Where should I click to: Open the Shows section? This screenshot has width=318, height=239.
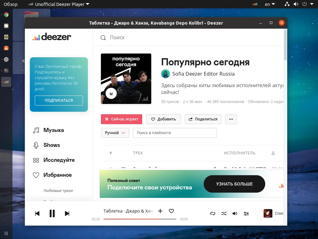(52, 145)
